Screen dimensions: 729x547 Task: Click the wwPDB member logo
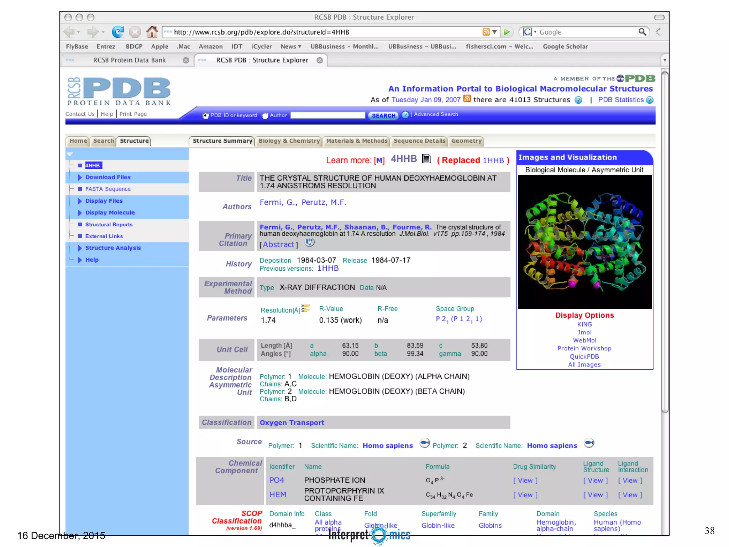tap(636, 78)
